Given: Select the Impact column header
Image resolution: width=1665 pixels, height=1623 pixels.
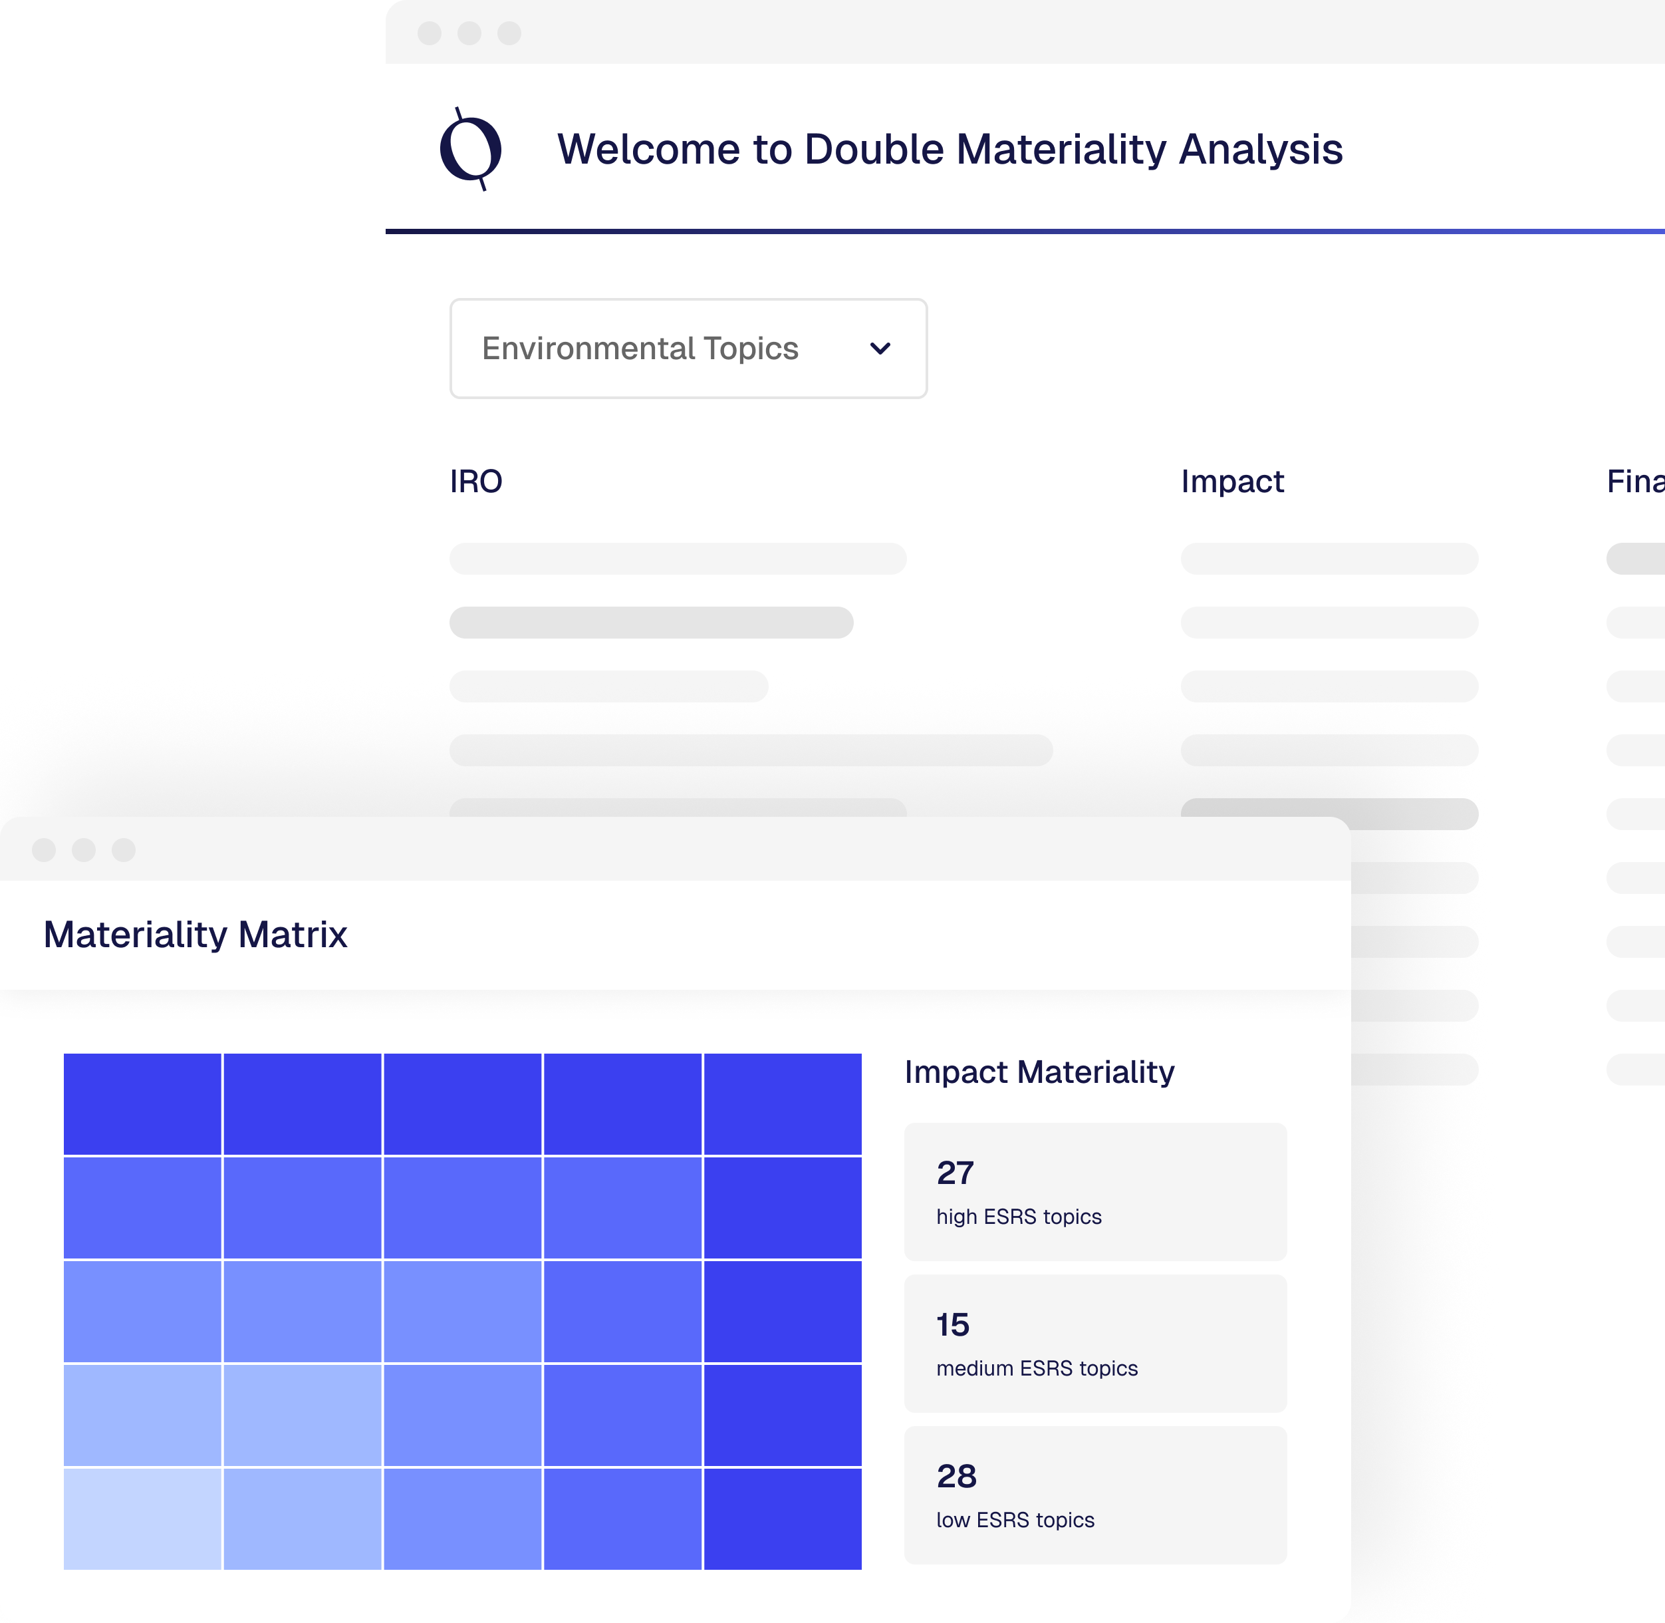Looking at the screenshot, I should pyautogui.click(x=1231, y=482).
